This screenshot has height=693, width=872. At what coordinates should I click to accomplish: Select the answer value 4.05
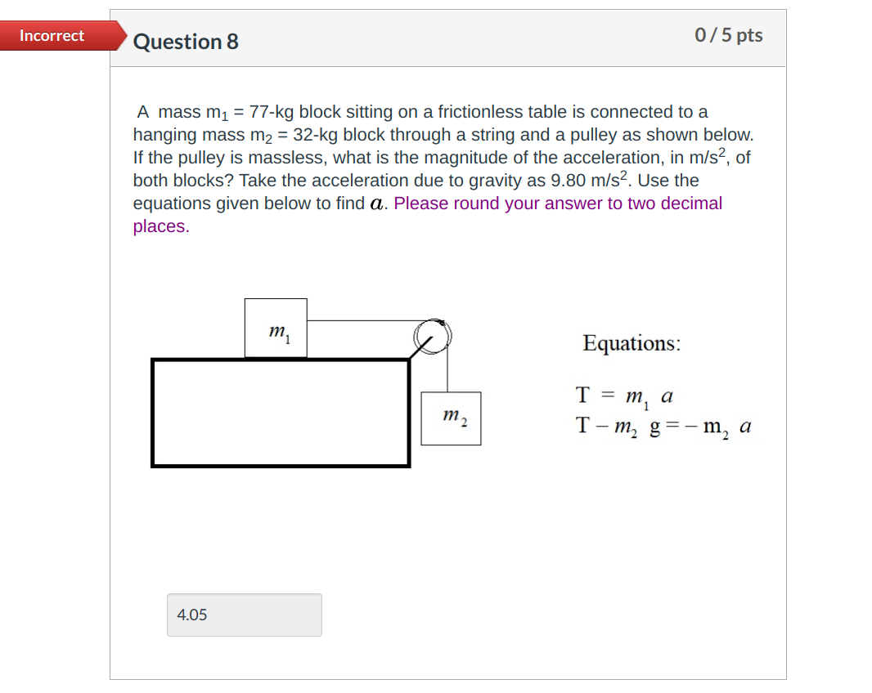click(191, 615)
